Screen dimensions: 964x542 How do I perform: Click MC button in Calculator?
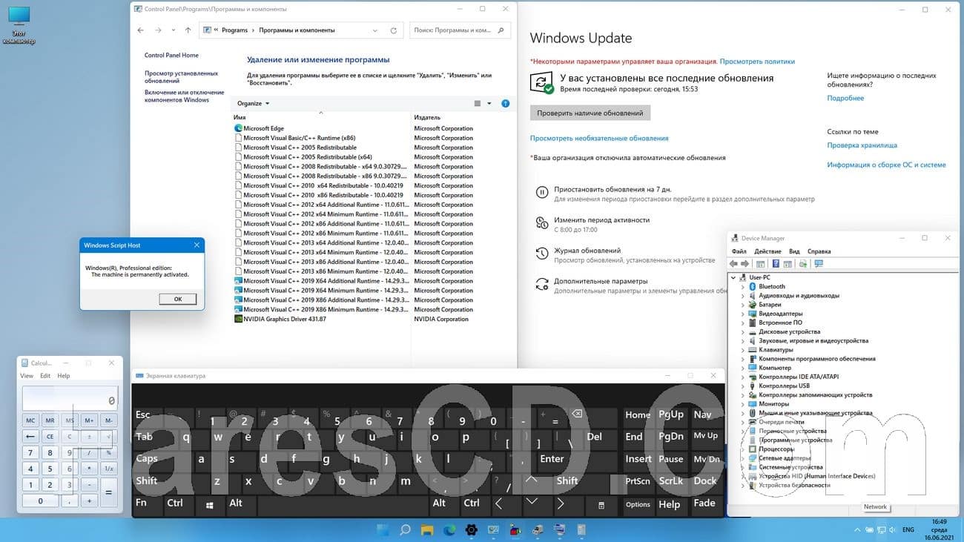click(x=30, y=420)
